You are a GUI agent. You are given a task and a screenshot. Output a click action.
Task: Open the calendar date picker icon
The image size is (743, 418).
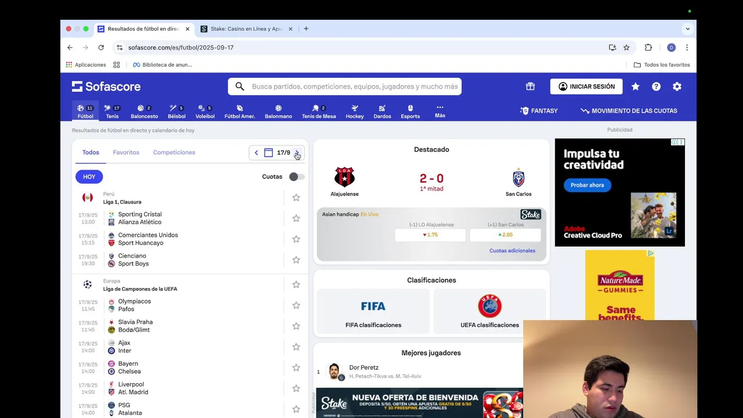pyautogui.click(x=268, y=153)
